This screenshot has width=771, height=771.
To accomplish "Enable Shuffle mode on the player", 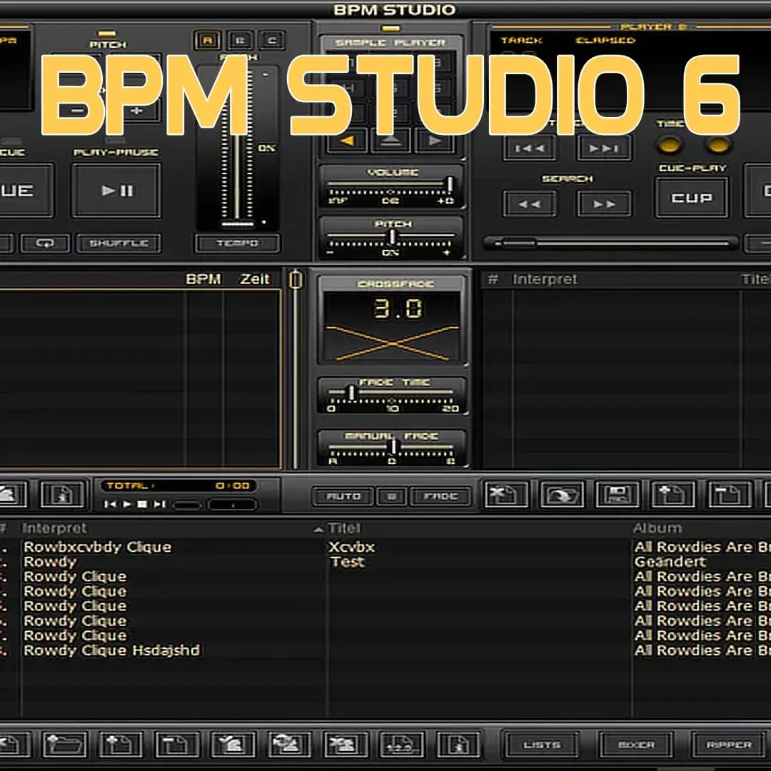I will coord(119,243).
